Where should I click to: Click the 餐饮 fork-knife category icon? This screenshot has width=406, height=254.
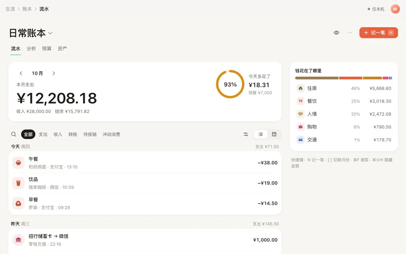click(x=300, y=101)
